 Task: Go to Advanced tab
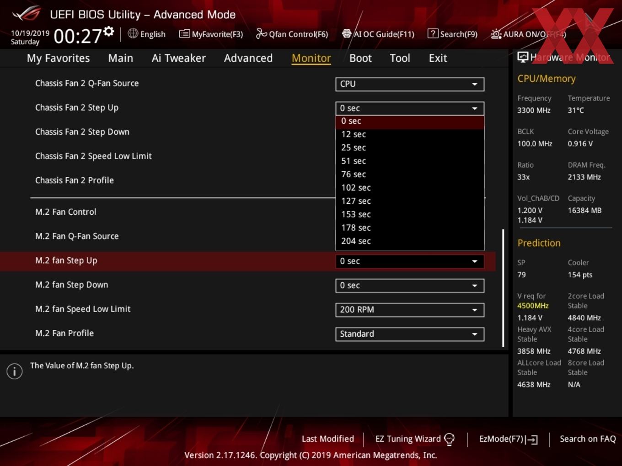248,58
